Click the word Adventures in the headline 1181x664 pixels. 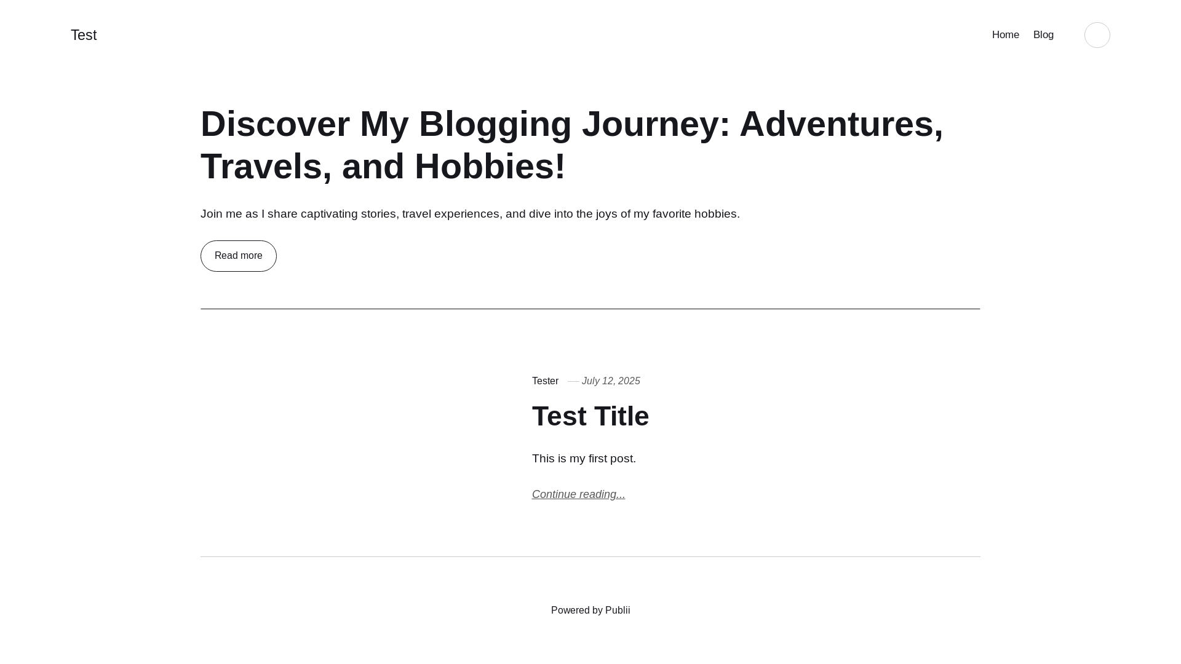836,124
